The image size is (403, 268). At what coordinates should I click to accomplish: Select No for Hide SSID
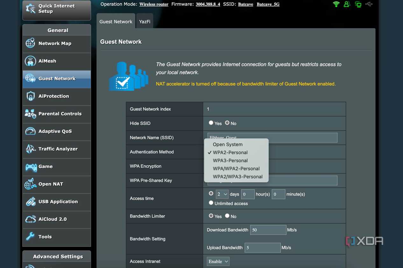(227, 123)
